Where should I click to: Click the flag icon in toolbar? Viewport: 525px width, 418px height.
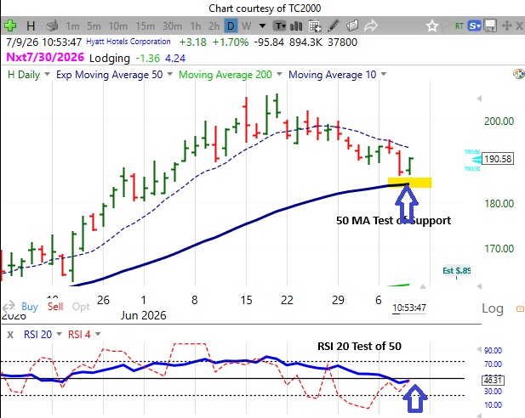click(x=447, y=25)
